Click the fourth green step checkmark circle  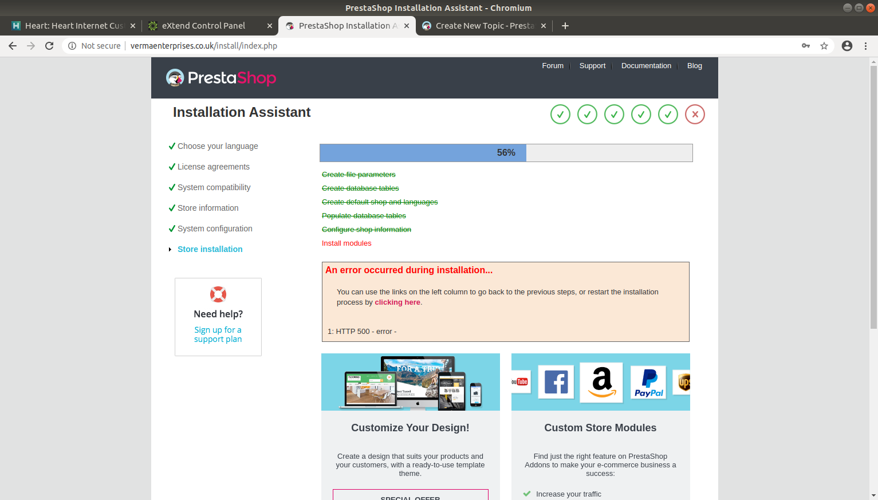641,115
